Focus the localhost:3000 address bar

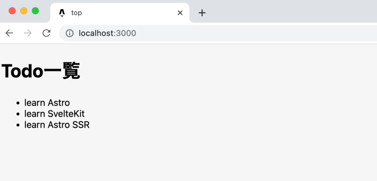tap(184, 33)
